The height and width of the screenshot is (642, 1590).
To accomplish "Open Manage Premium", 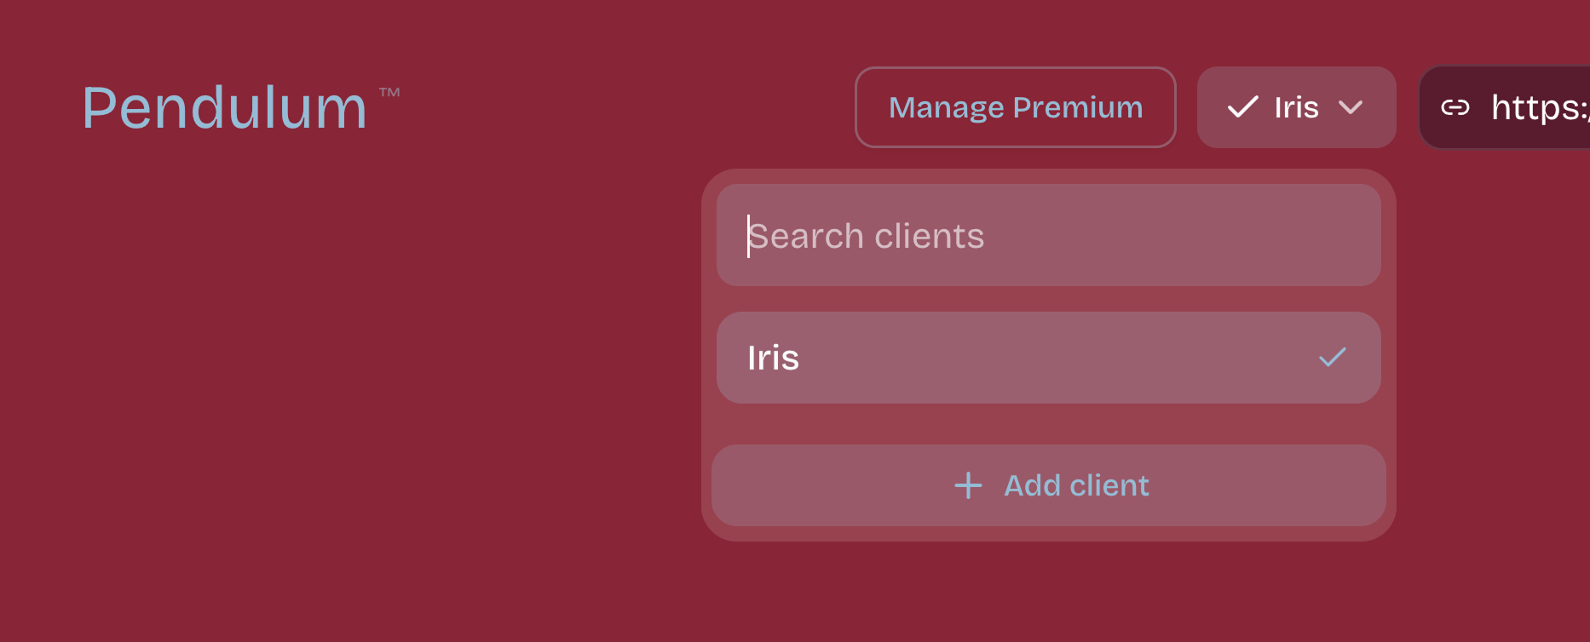I will [x=1015, y=107].
